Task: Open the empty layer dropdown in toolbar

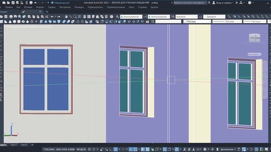Action: [x=168, y=22]
